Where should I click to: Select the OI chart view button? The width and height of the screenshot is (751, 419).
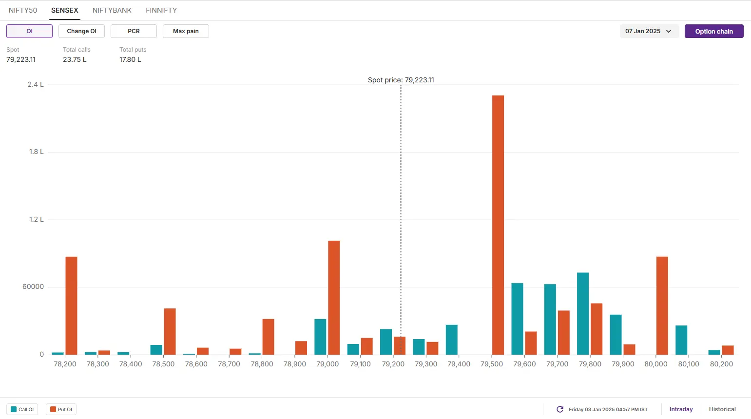pos(29,31)
